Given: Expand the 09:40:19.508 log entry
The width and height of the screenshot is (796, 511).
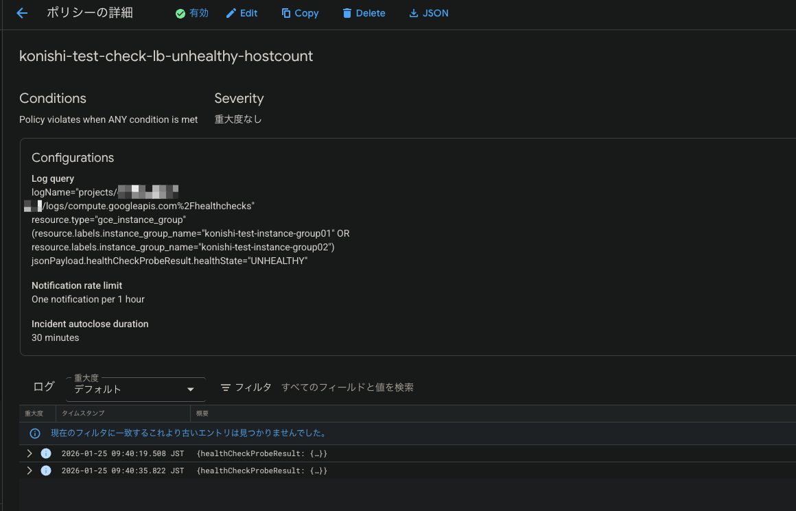Looking at the screenshot, I should coord(30,453).
